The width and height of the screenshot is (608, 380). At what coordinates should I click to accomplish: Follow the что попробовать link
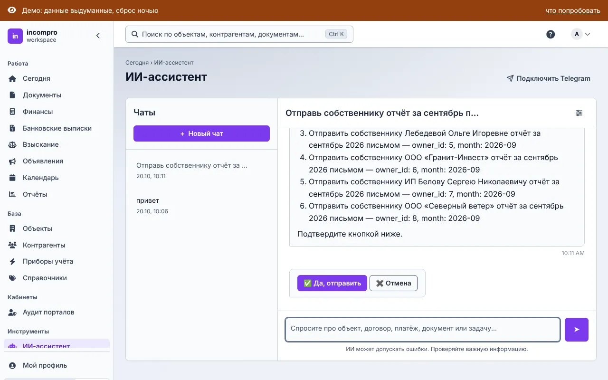(x=573, y=10)
